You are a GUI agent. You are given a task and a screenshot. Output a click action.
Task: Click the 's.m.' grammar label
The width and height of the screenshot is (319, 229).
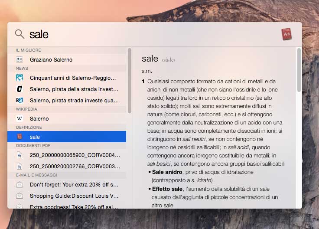(x=147, y=70)
